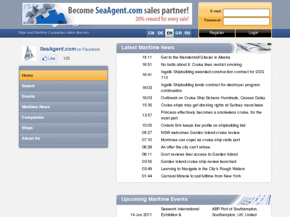The width and height of the screenshot is (290, 217).
Task: Click the 01:44 news timestamp
Action: point(147,176)
